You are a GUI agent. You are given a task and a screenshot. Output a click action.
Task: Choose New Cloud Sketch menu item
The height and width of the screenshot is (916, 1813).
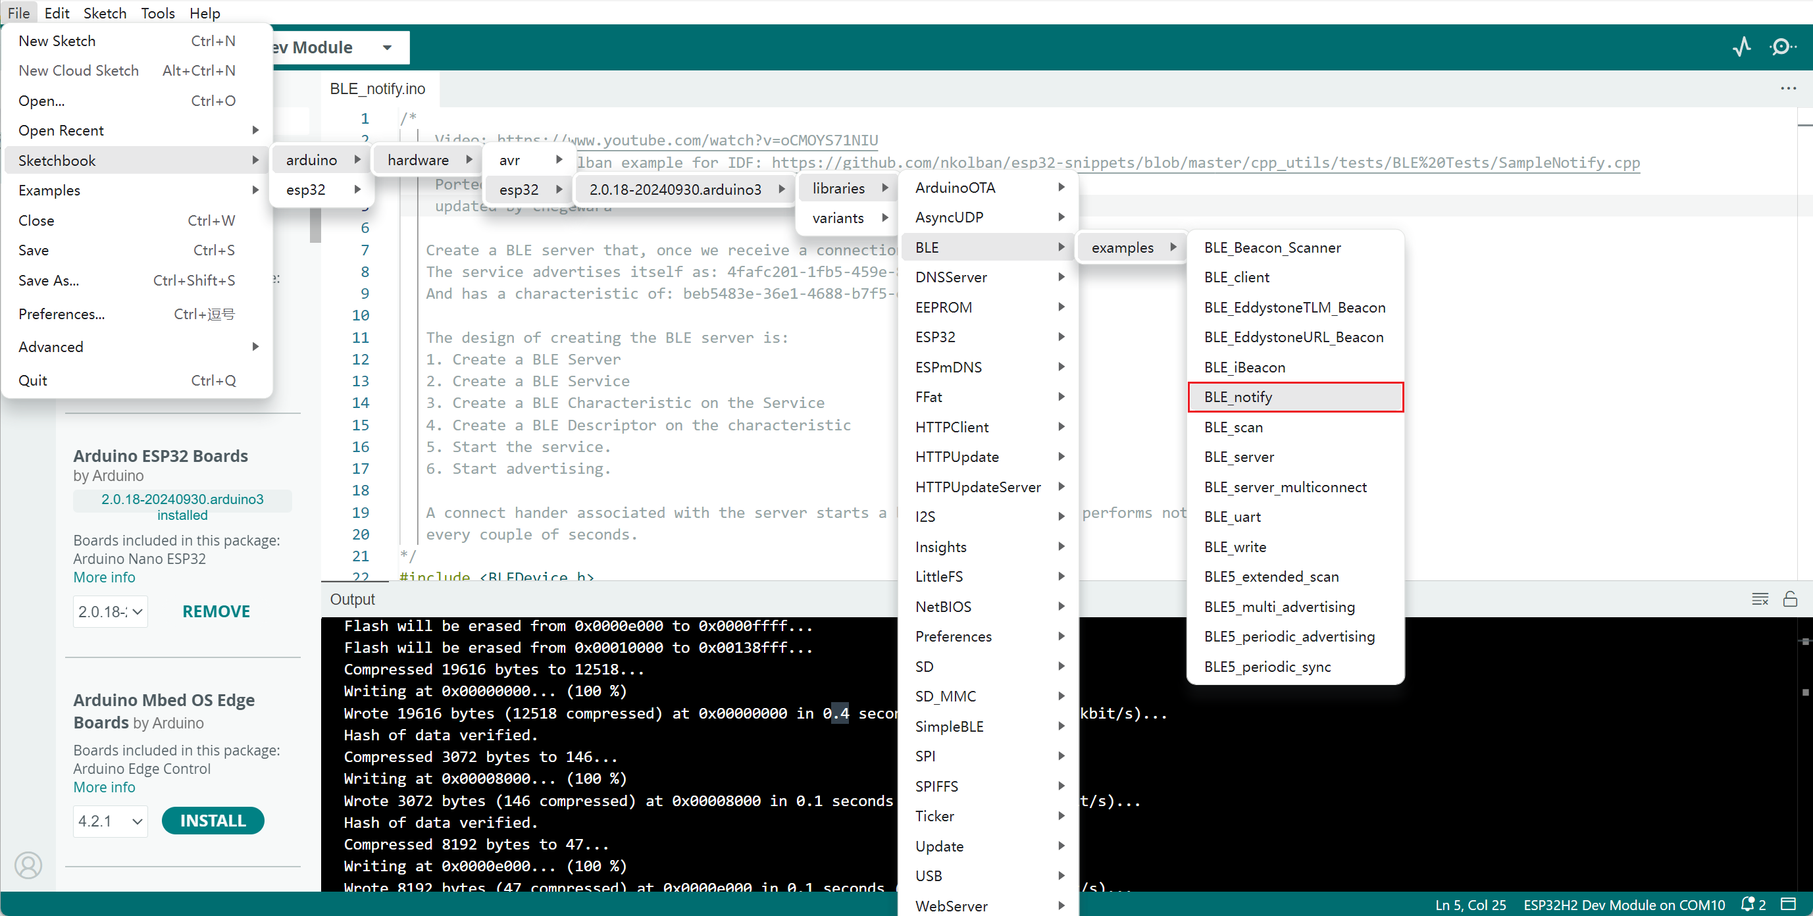click(138, 70)
